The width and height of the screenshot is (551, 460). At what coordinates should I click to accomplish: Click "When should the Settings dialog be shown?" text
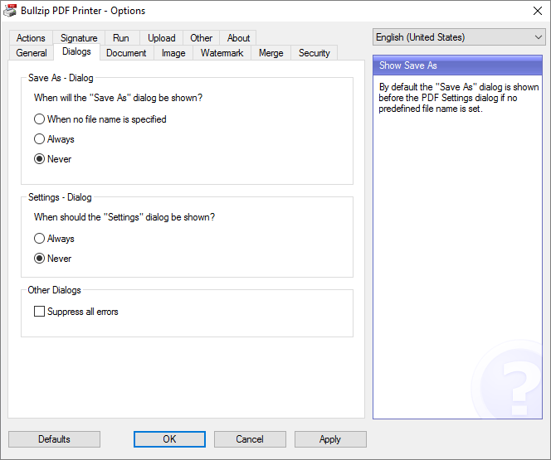124,217
